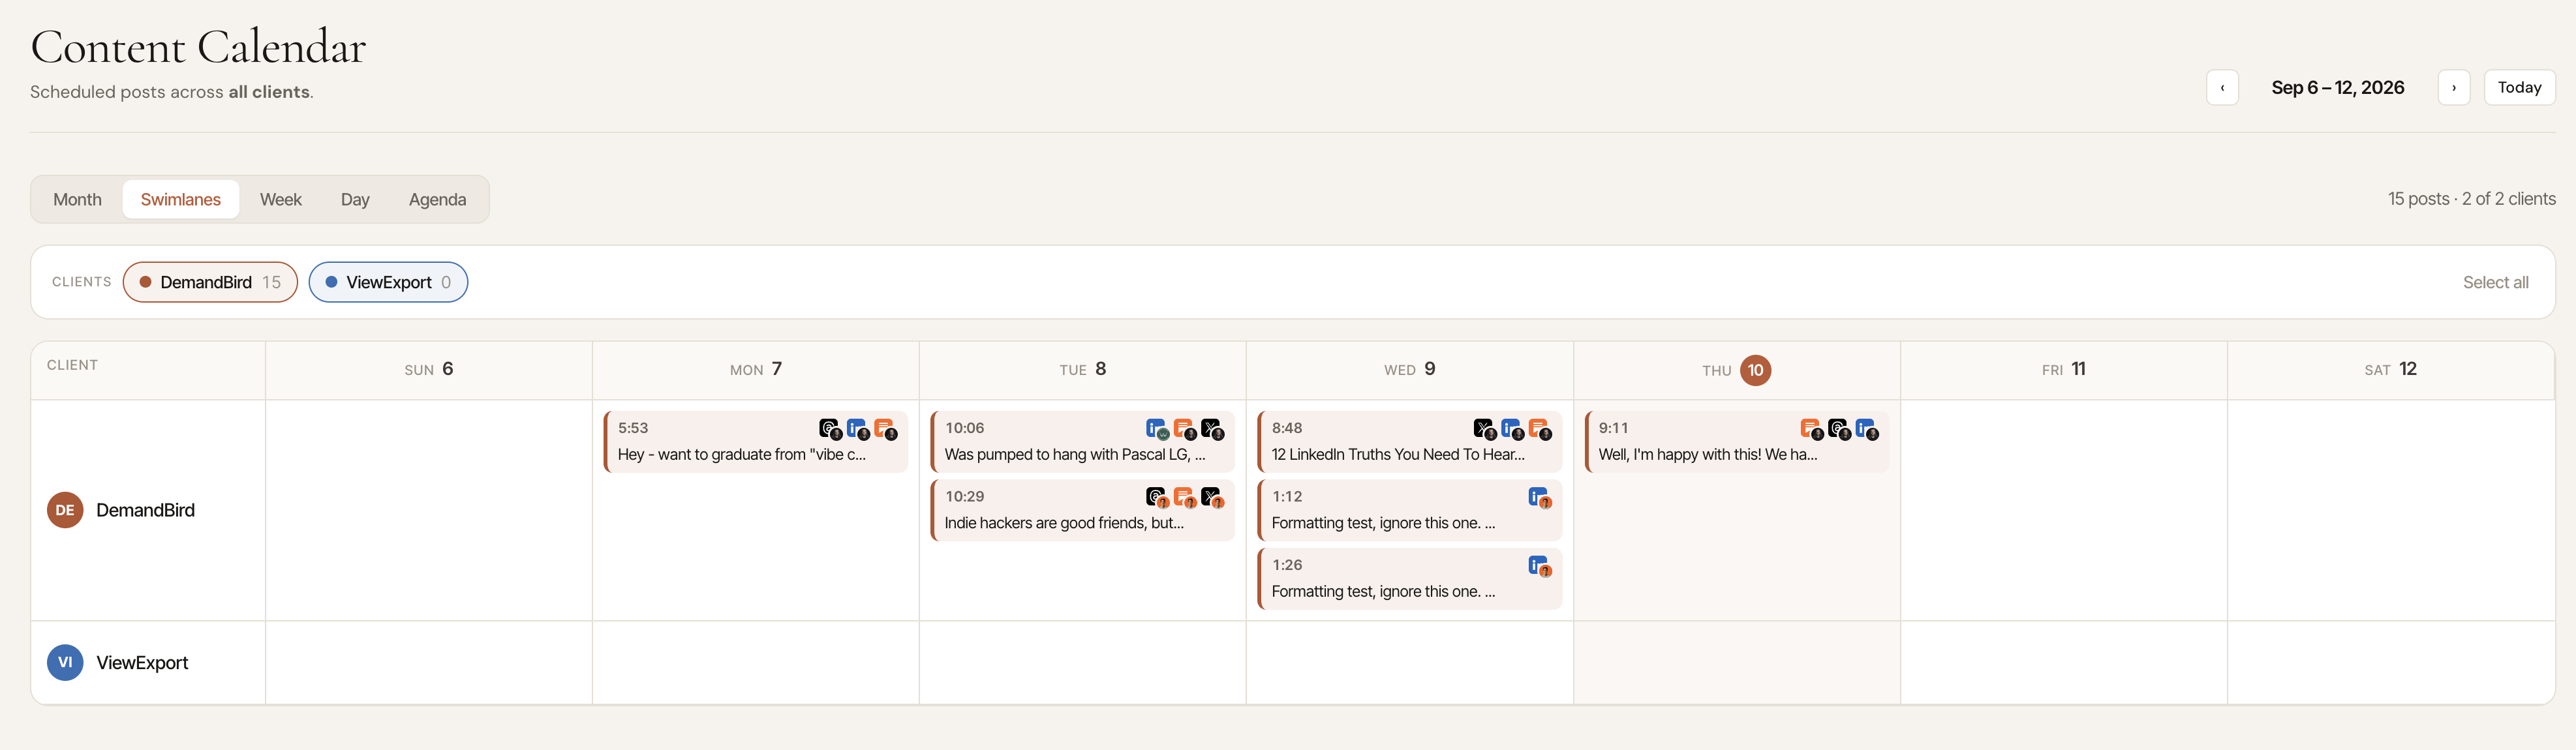This screenshot has height=750, width=2576.
Task: Open the '12 LinkedIn Truths' post
Action: [x=1409, y=441]
